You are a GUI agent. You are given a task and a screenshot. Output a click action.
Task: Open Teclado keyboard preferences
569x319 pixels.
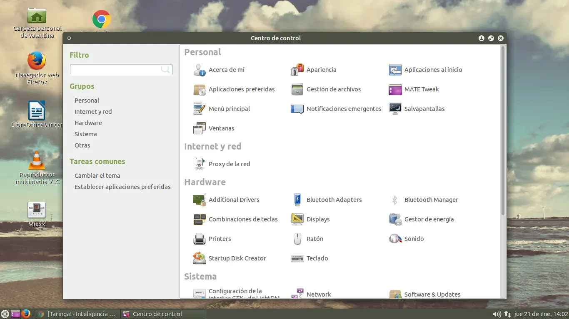click(309, 258)
